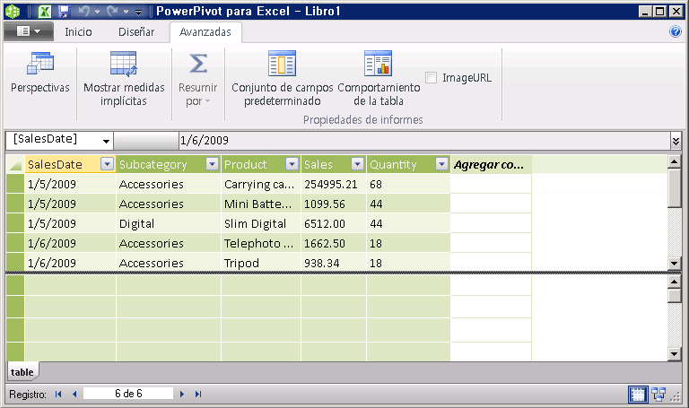The height and width of the screenshot is (408, 689).
Task: Switch to diagram view
Action: pos(658,394)
